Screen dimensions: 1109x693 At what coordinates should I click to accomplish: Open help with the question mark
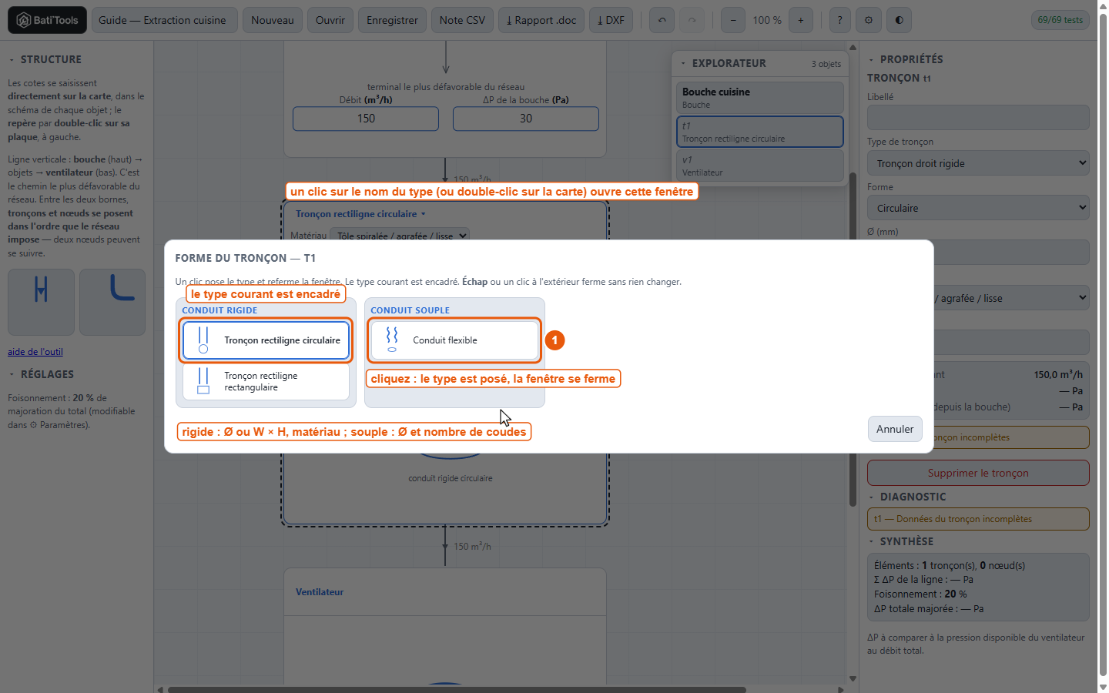tap(839, 20)
